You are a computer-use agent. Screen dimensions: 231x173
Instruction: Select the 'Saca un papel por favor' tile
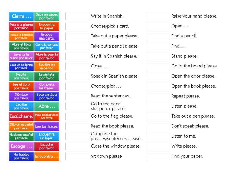[46, 16]
